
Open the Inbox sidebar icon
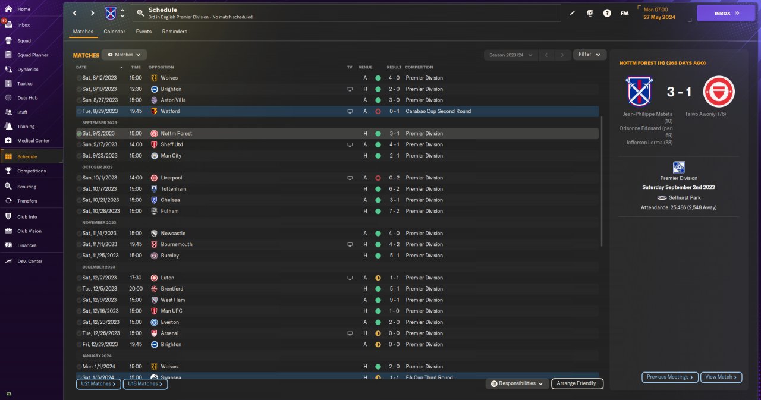(8, 25)
